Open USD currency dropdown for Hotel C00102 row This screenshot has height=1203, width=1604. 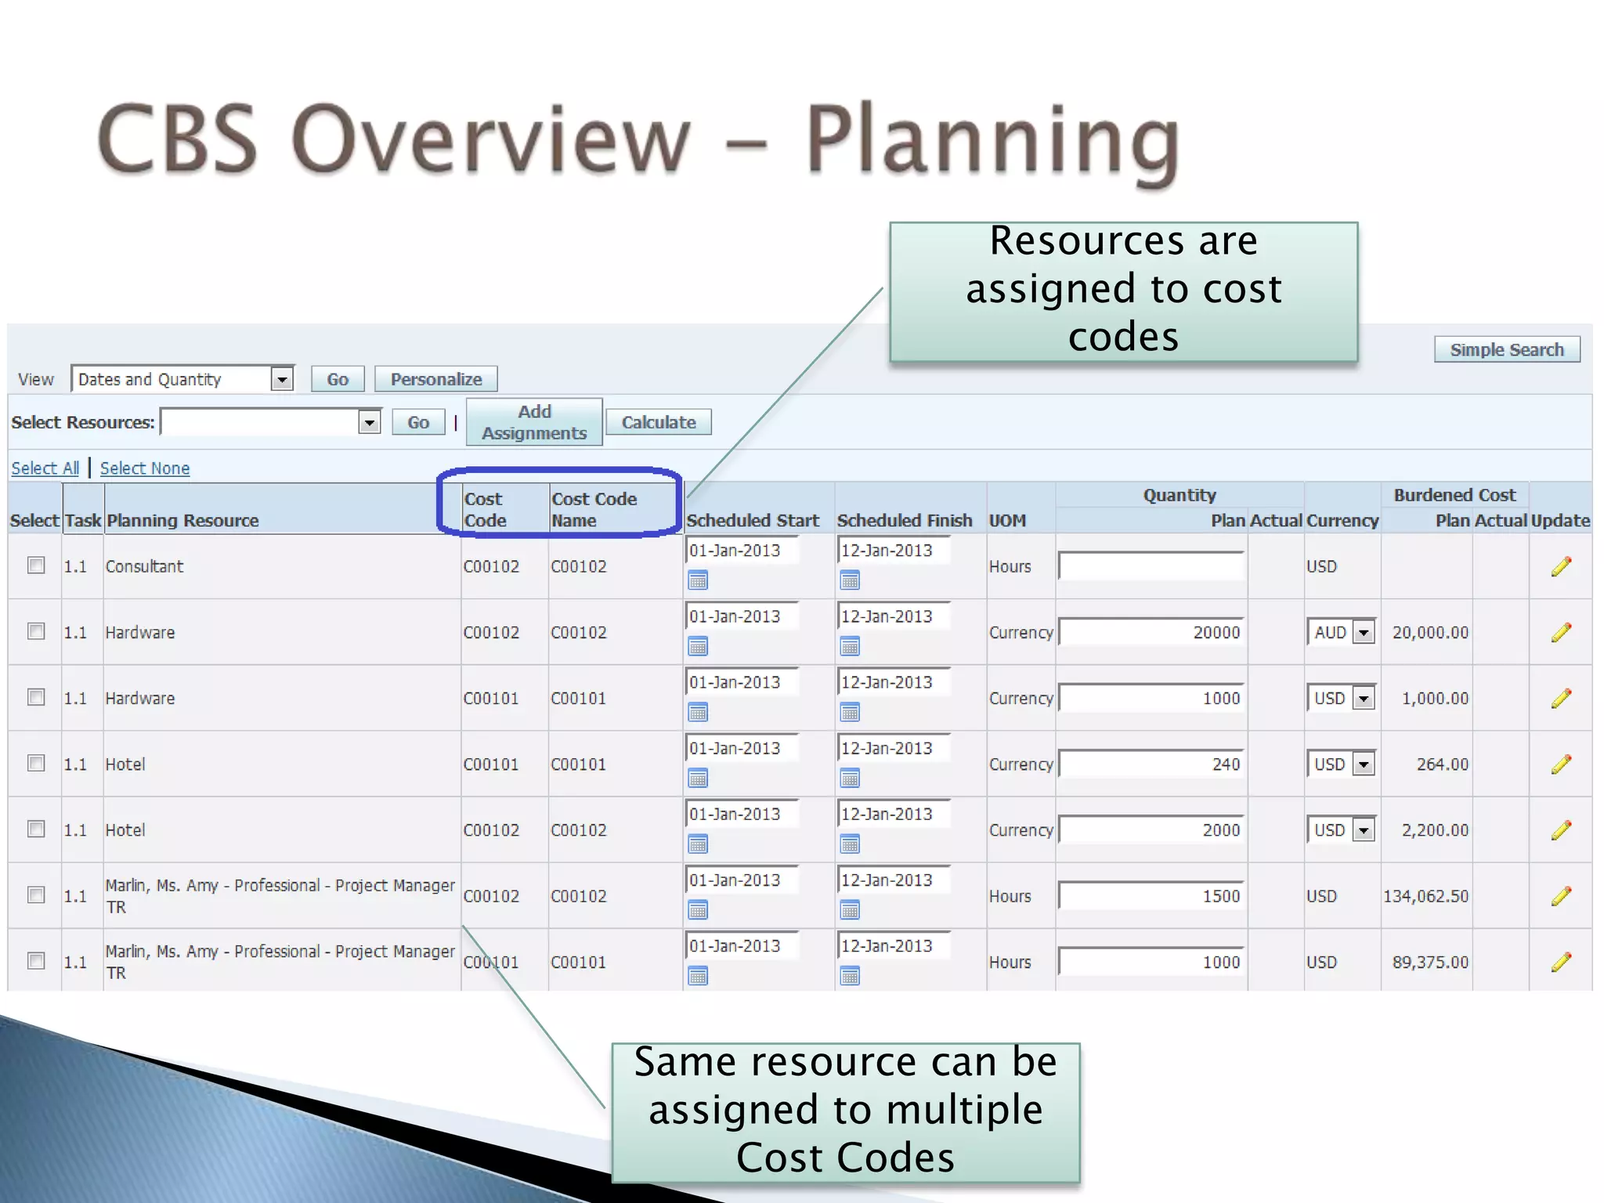pos(1341,829)
